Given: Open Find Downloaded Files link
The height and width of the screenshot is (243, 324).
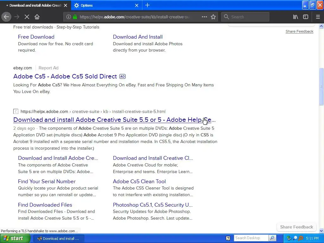Looking at the screenshot, I should 45,205.
